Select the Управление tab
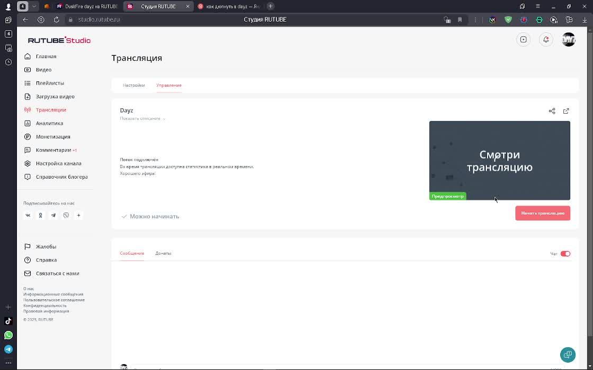The height and width of the screenshot is (370, 593). coord(169,85)
